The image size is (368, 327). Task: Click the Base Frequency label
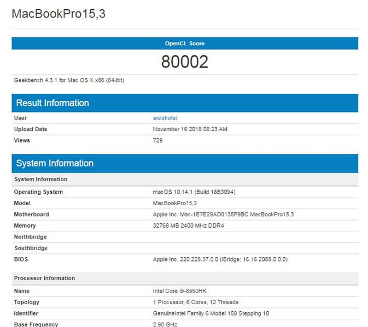(x=36, y=324)
